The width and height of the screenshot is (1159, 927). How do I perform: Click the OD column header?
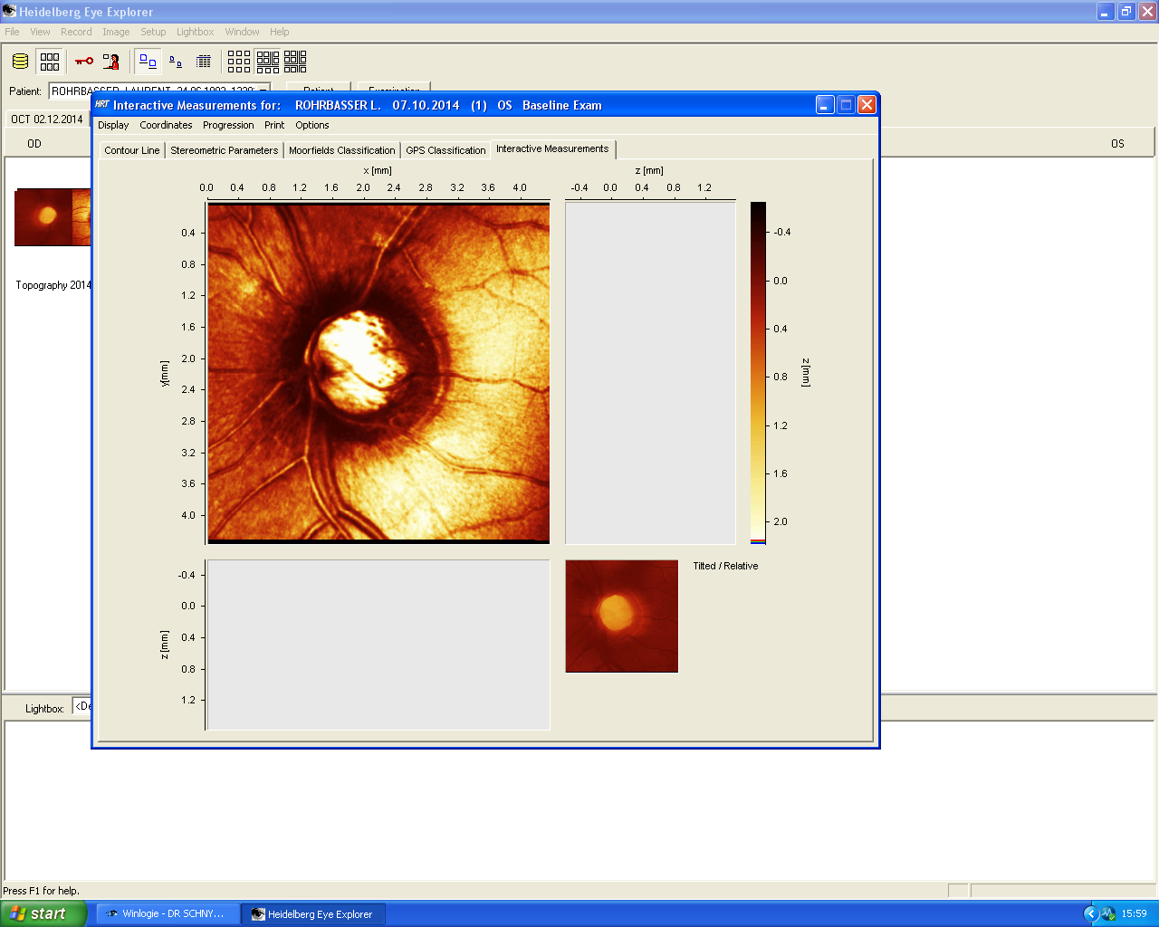point(34,143)
